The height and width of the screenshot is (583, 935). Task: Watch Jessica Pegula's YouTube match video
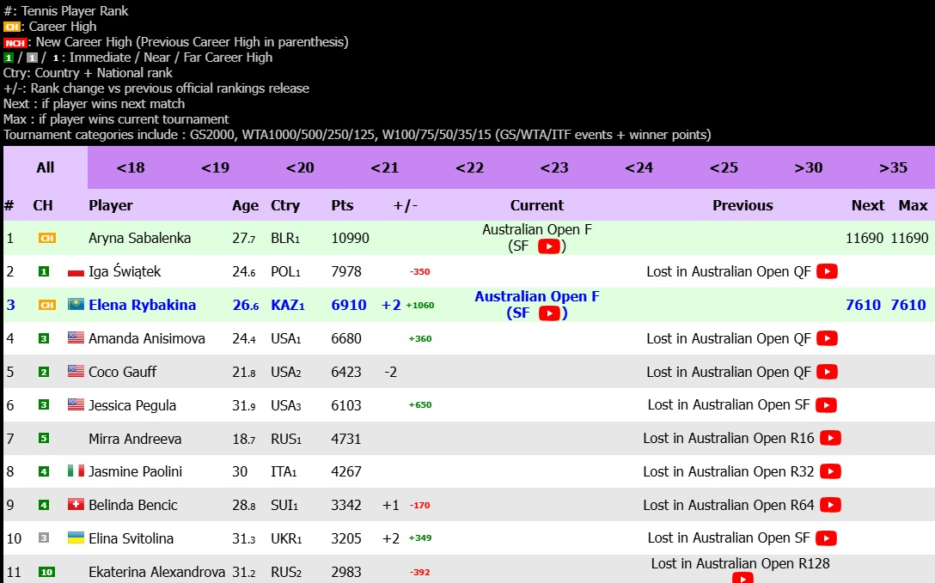826,404
